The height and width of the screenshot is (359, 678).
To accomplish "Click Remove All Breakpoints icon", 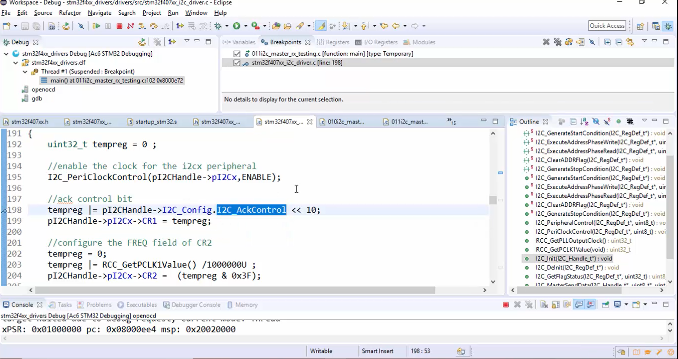I will [558, 42].
